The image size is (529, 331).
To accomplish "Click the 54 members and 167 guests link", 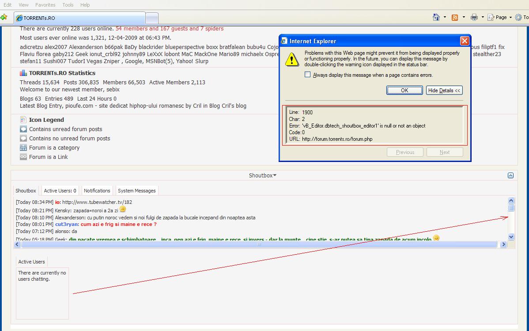I will point(170,29).
